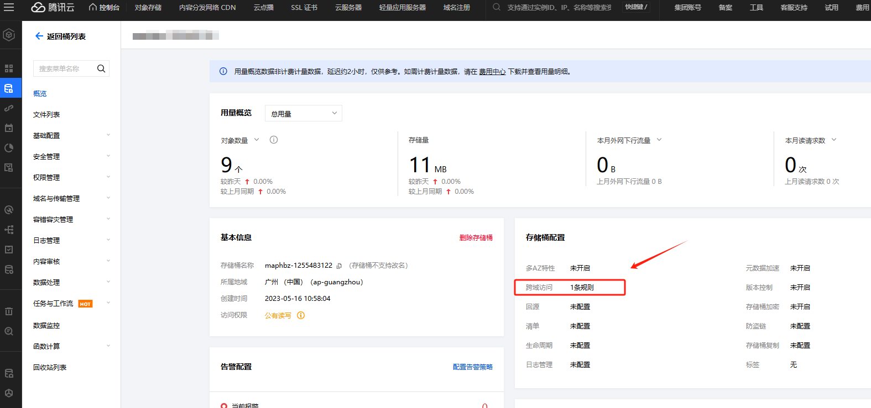This screenshot has width=871, height=408.
Task: Open the 费用中心 link in the banner
Action: click(492, 71)
